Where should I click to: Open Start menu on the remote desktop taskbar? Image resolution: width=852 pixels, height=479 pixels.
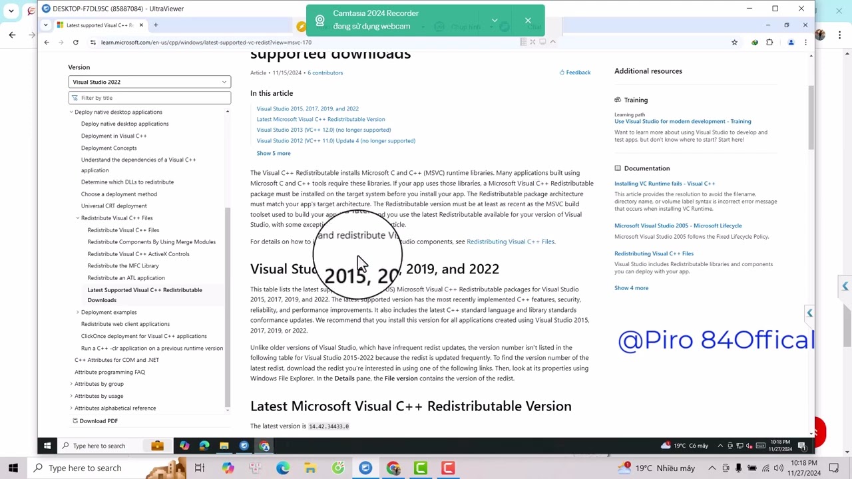47,446
